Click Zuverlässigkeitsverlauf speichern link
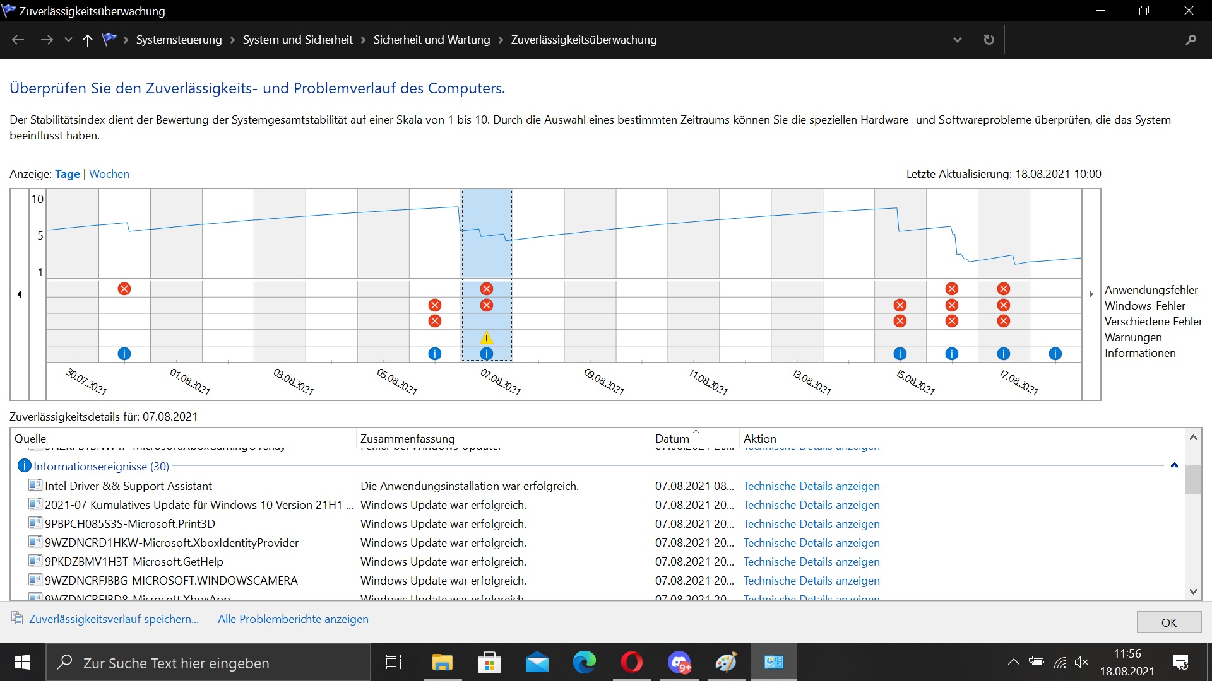1212x681 pixels. click(x=114, y=619)
